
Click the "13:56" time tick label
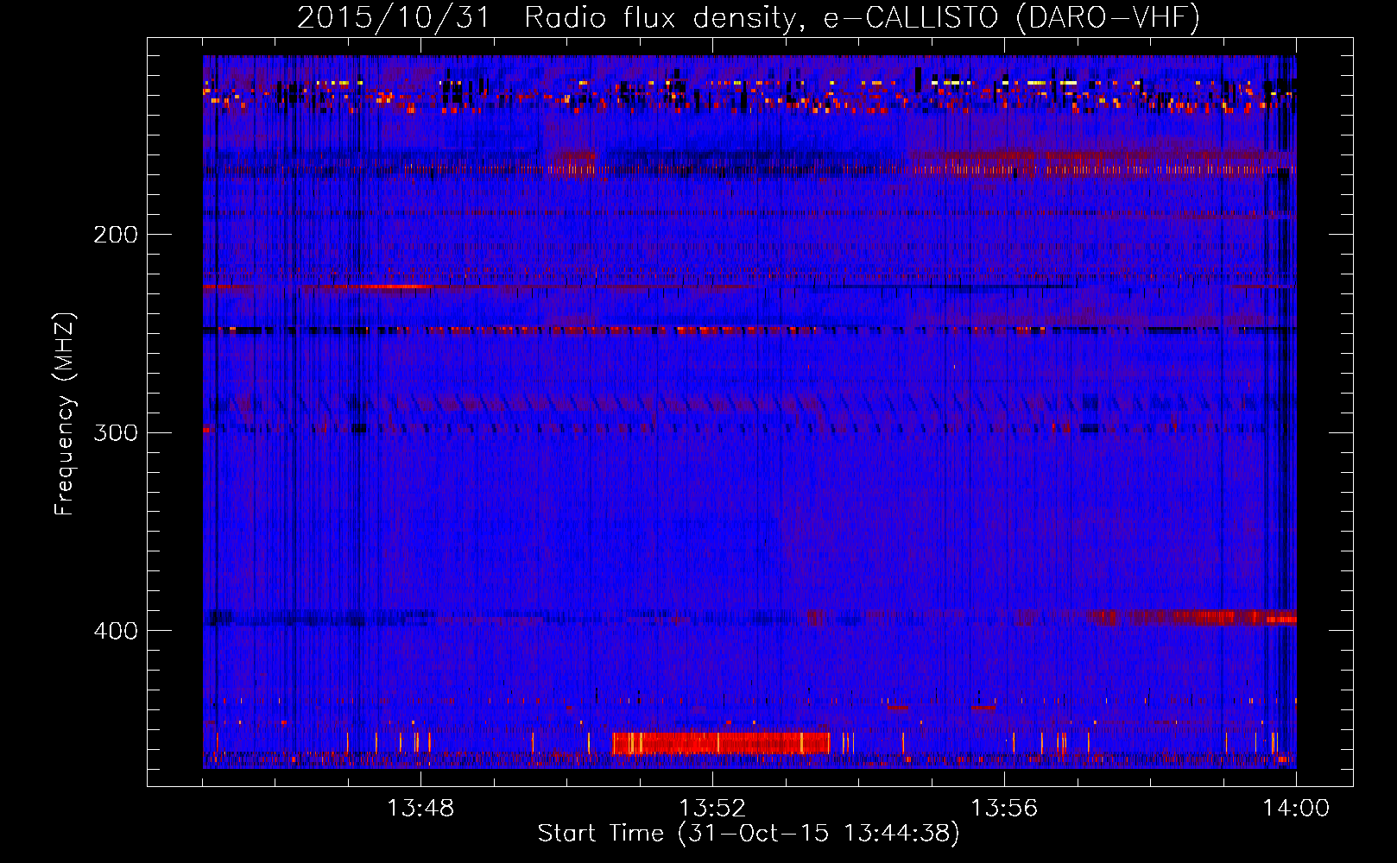coord(1004,809)
